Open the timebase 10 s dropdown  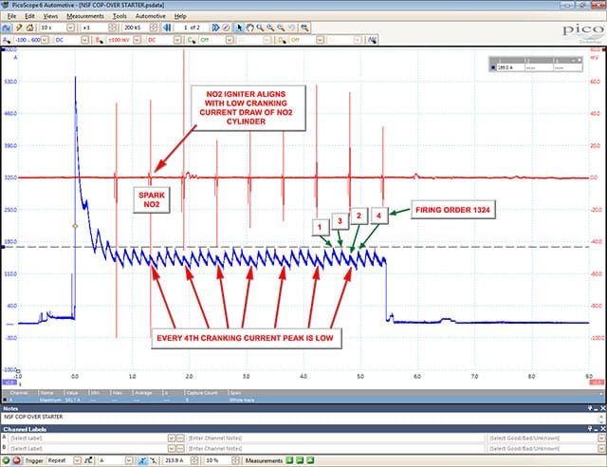tap(70, 28)
